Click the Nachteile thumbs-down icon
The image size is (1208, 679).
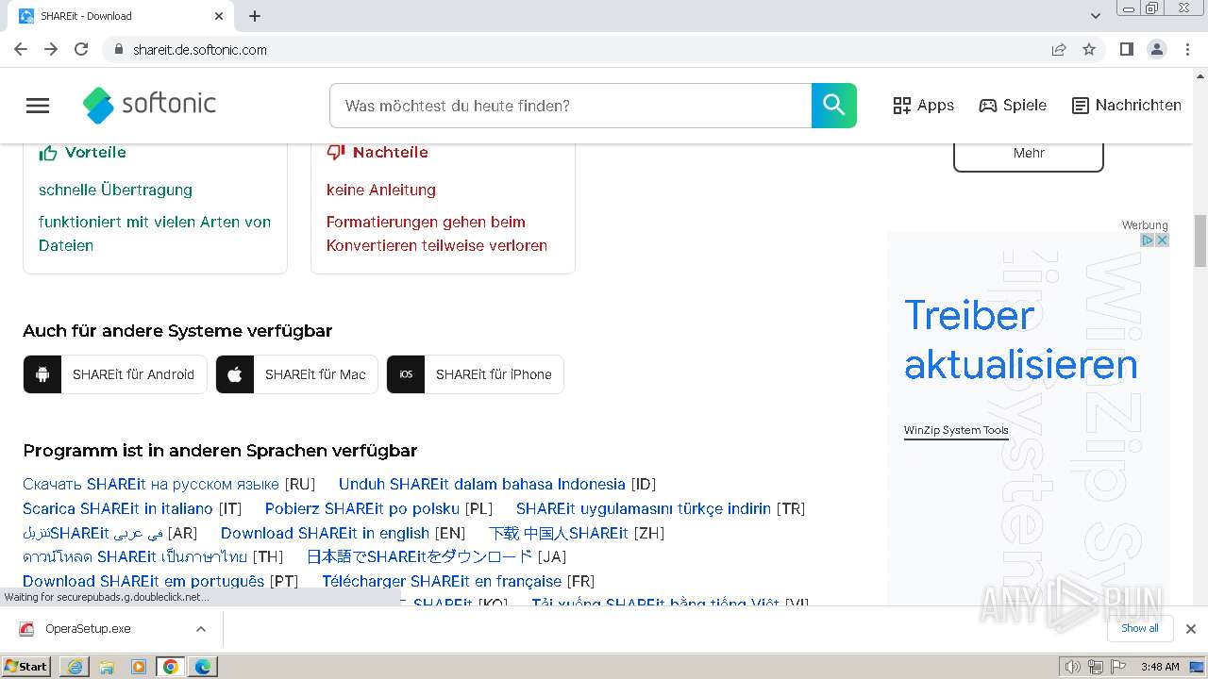tap(336, 152)
